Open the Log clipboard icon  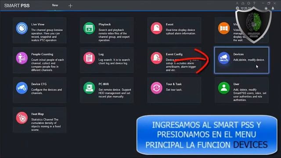(x=89, y=58)
